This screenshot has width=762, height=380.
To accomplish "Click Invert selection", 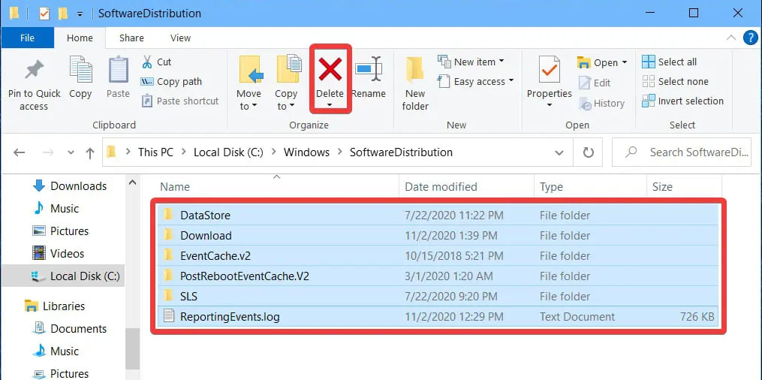I will tap(682, 101).
